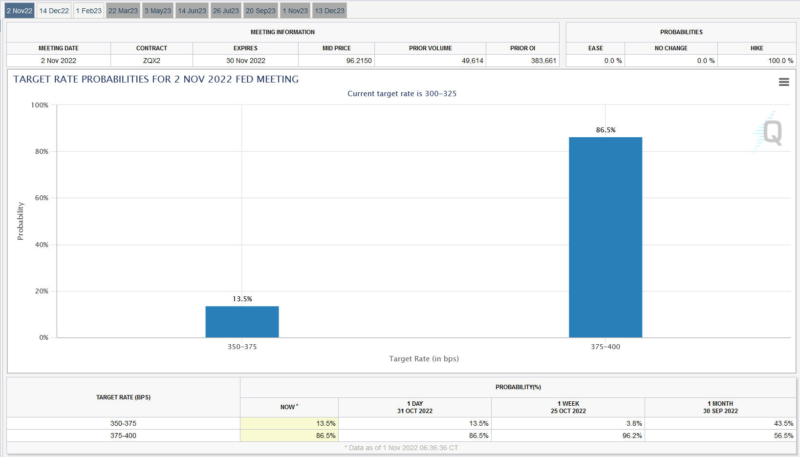The width and height of the screenshot is (800, 457).
Task: Click the PRIOR OI column header
Action: [x=522, y=48]
